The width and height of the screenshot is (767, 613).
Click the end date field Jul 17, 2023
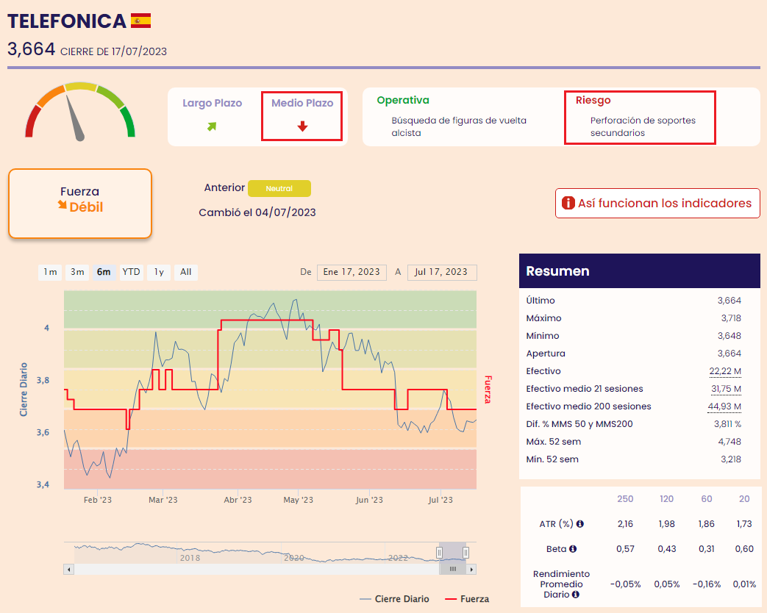[x=442, y=272]
